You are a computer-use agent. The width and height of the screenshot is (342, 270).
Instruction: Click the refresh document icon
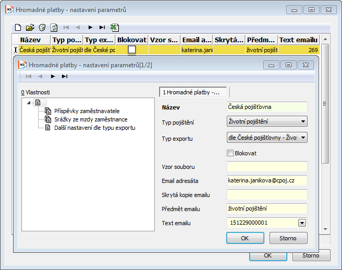point(54,28)
